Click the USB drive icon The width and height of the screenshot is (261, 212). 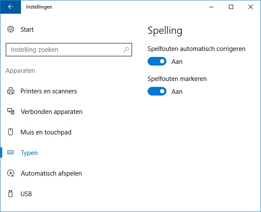coord(11,194)
